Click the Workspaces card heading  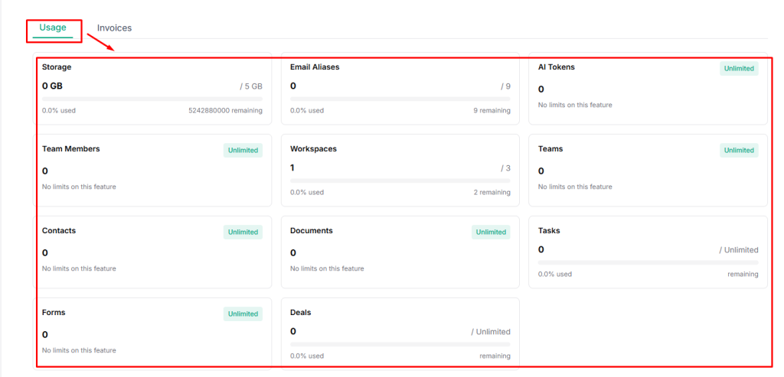point(313,149)
